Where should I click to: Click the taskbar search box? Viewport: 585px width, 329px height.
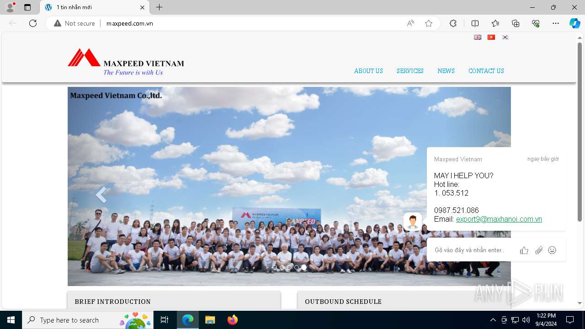[x=88, y=320]
